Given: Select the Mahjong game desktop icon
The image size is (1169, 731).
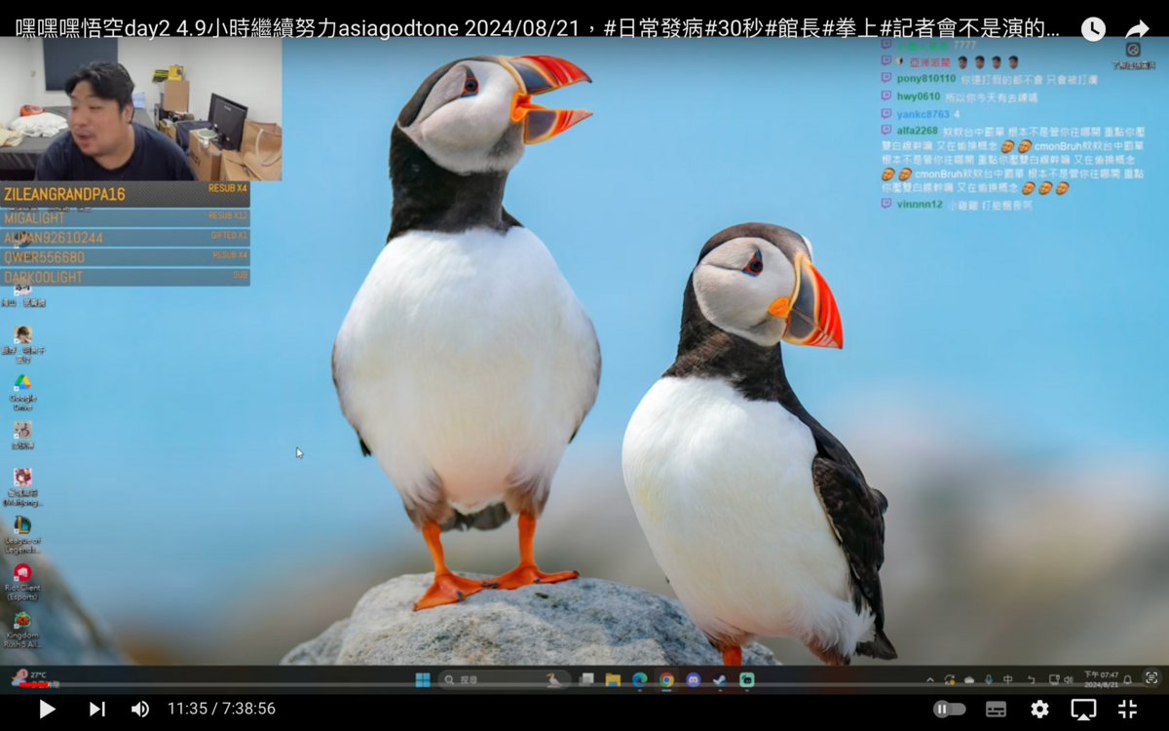Looking at the screenshot, I should click(x=22, y=487).
